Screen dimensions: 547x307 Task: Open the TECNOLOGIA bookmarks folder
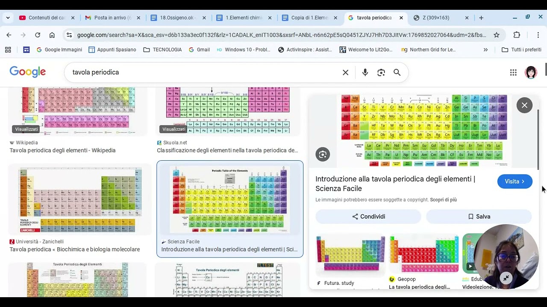[x=162, y=50]
